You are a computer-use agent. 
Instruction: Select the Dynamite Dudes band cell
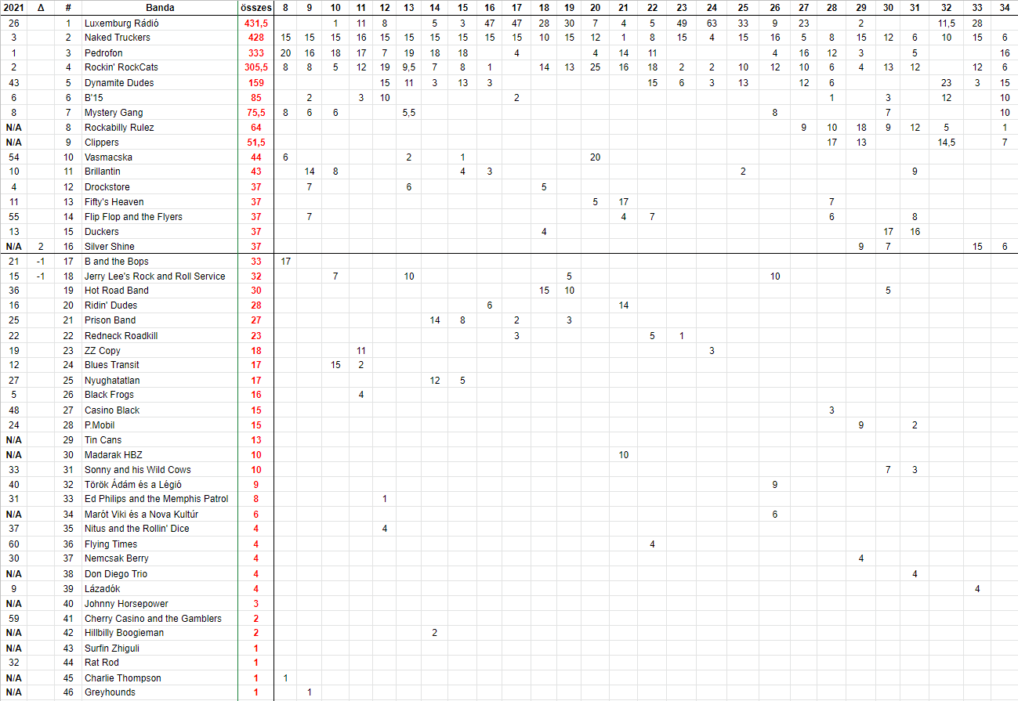pyautogui.click(x=119, y=83)
